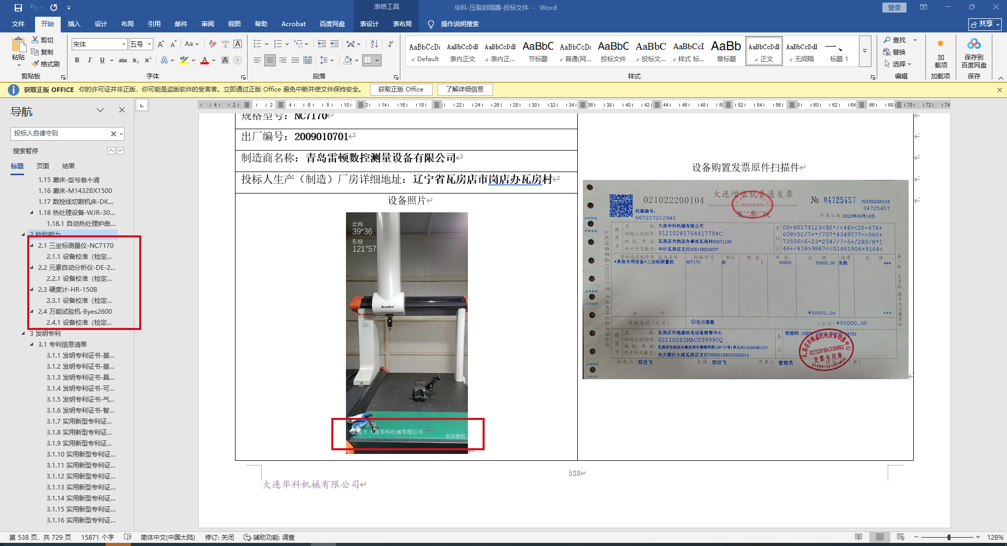The height and width of the screenshot is (546, 1007).
Task: Toggle Bold formatting
Action: pyautogui.click(x=77, y=60)
